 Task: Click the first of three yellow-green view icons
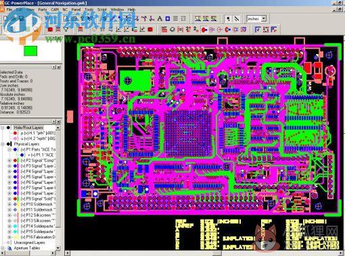pyautogui.click(x=198, y=18)
